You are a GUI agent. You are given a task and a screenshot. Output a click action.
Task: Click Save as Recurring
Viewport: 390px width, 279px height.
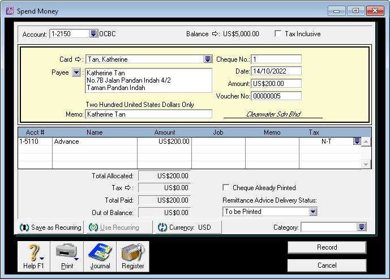[51, 228]
